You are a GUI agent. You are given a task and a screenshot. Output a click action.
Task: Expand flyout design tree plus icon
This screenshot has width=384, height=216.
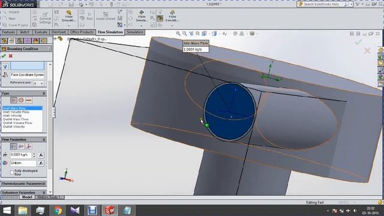(x=55, y=38)
